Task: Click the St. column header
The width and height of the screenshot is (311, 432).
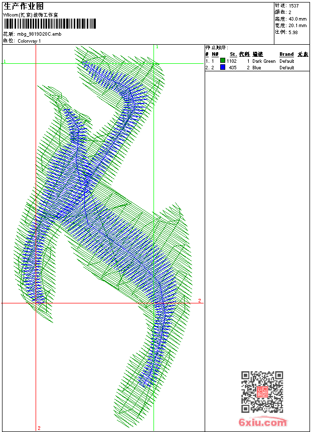Action: [x=233, y=54]
